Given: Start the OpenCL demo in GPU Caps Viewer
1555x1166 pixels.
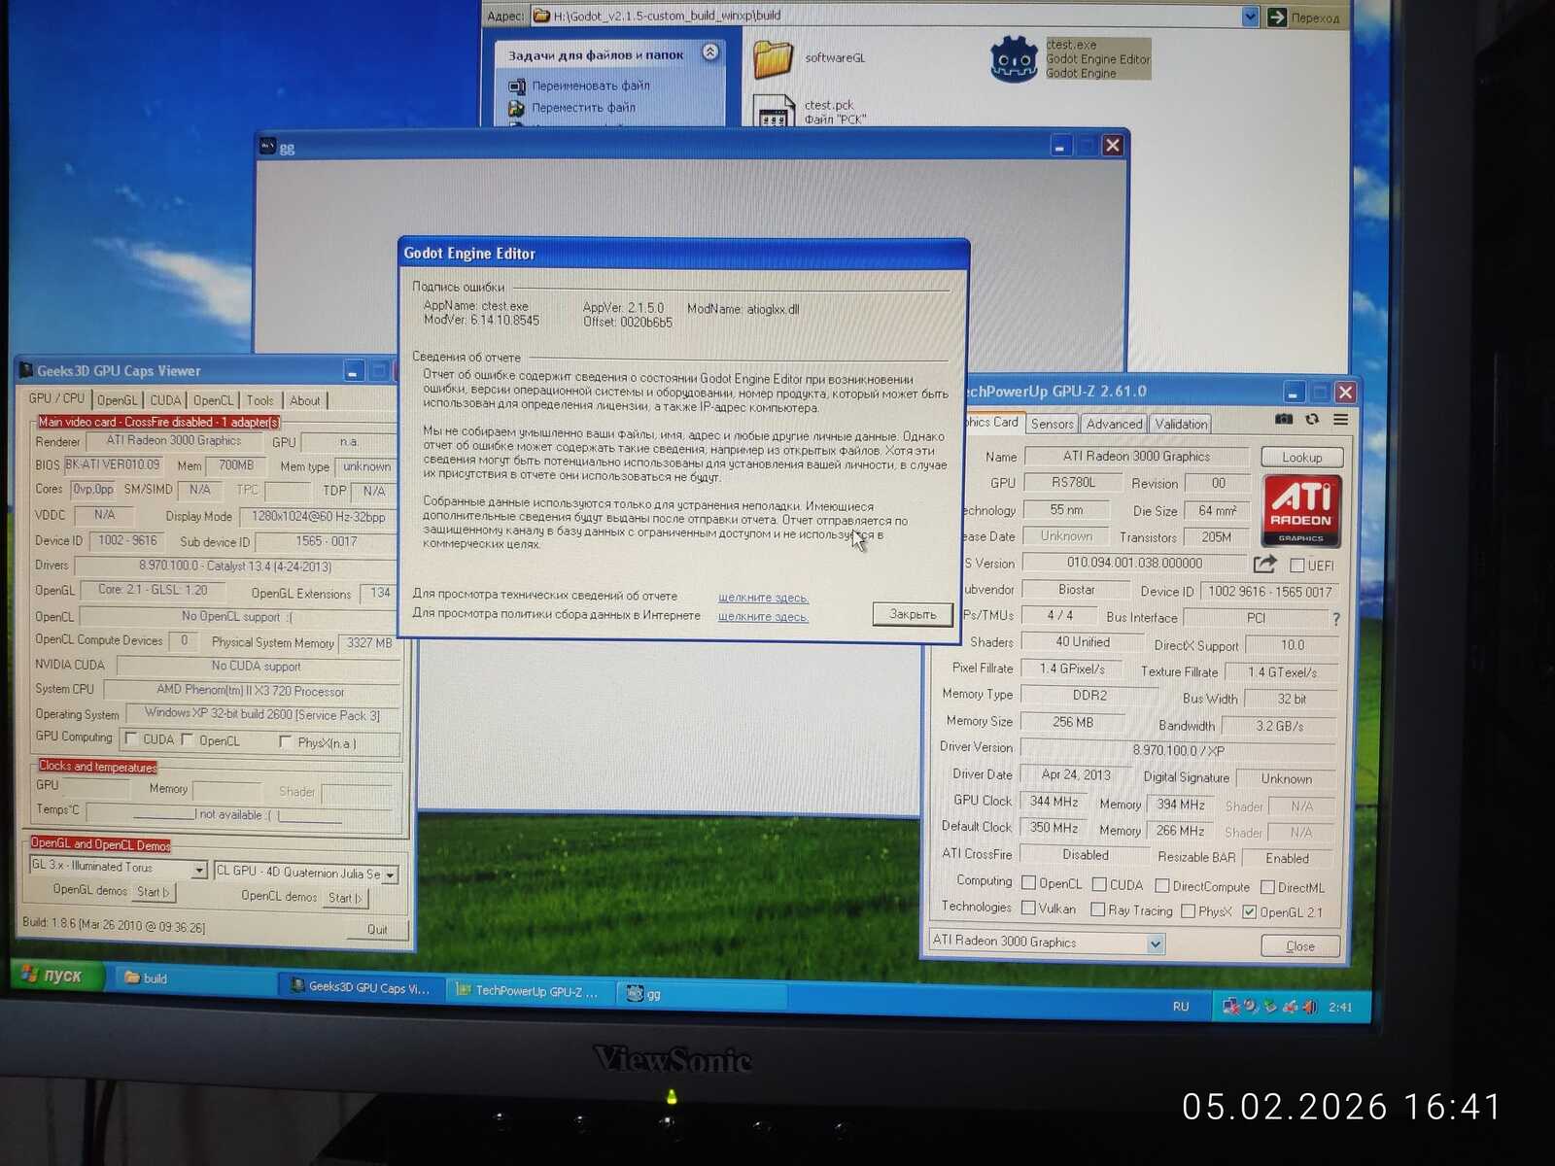Looking at the screenshot, I should pos(345,898).
